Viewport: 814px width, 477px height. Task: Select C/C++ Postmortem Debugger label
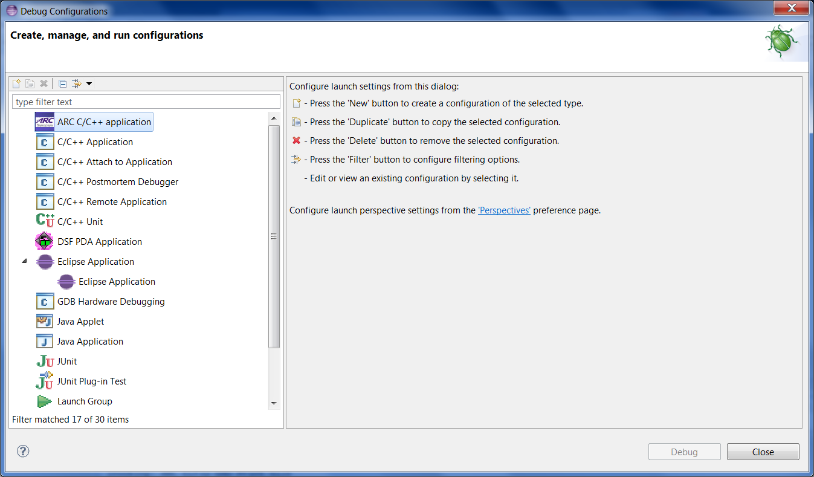tap(118, 181)
